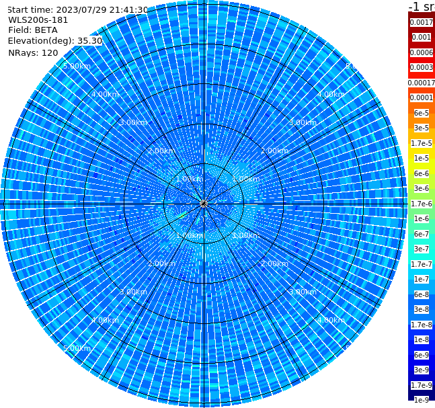Click the southeast 1.00km ring label
This screenshot has height=408, width=435.
pos(246,235)
